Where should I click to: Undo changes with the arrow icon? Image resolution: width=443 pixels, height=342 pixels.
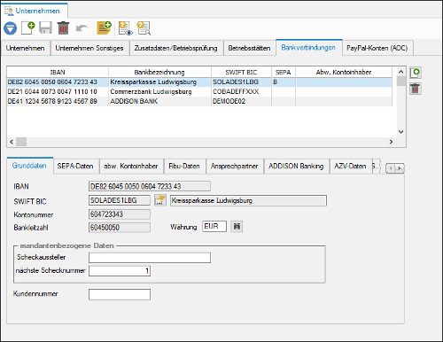pyautogui.click(x=82, y=28)
